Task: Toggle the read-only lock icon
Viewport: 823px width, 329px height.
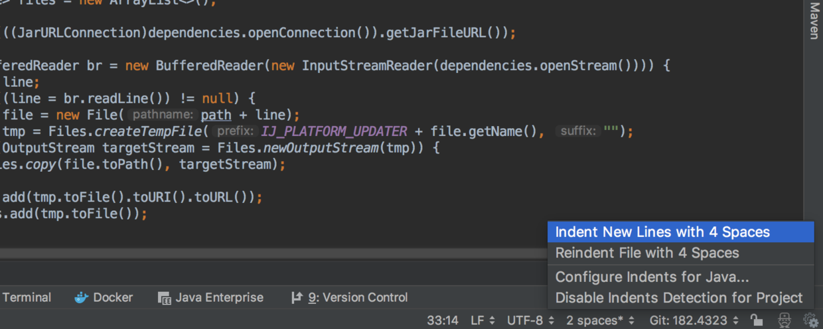Action: [757, 320]
